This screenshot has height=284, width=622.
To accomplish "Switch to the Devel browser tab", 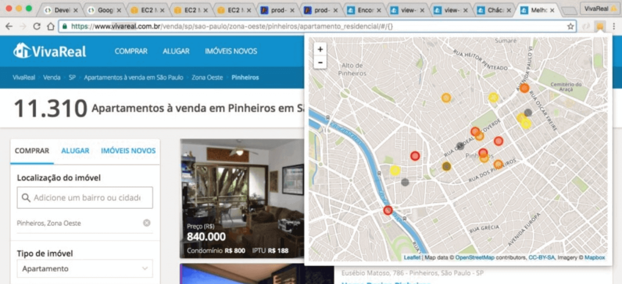I will click(x=60, y=11).
